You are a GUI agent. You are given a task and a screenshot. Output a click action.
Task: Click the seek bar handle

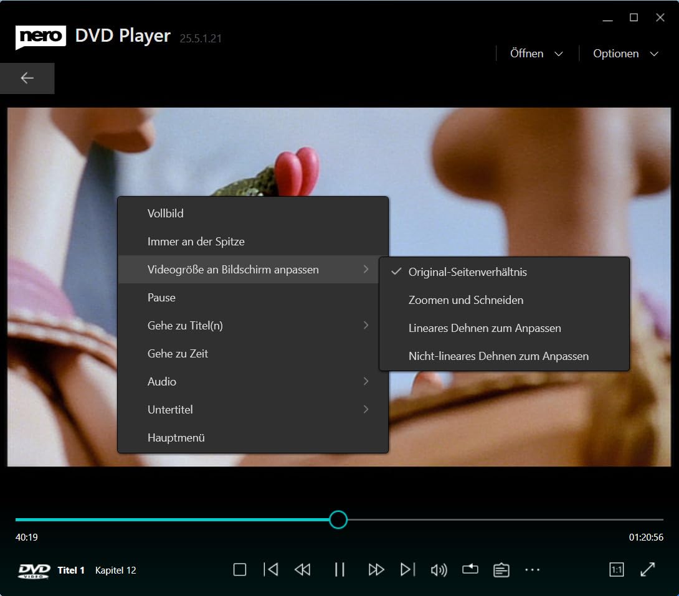pos(338,519)
